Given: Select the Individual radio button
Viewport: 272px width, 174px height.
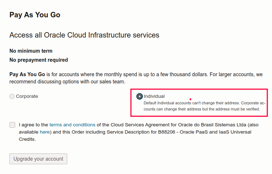Looking at the screenshot, I should pos(140,96).
